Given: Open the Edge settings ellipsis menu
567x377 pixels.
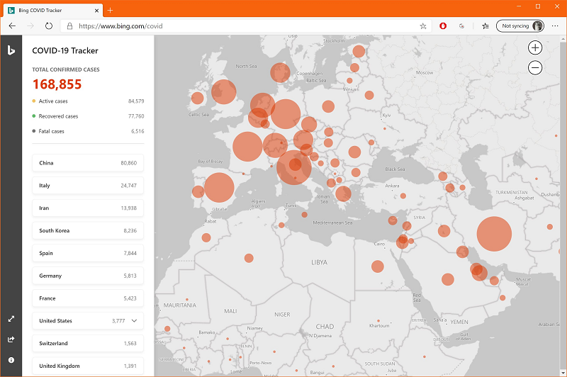Looking at the screenshot, I should [555, 26].
